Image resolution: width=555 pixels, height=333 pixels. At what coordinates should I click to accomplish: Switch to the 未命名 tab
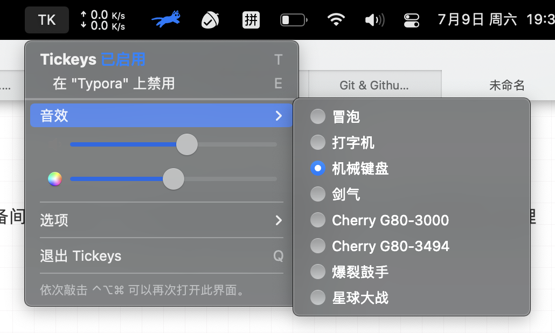tap(506, 85)
